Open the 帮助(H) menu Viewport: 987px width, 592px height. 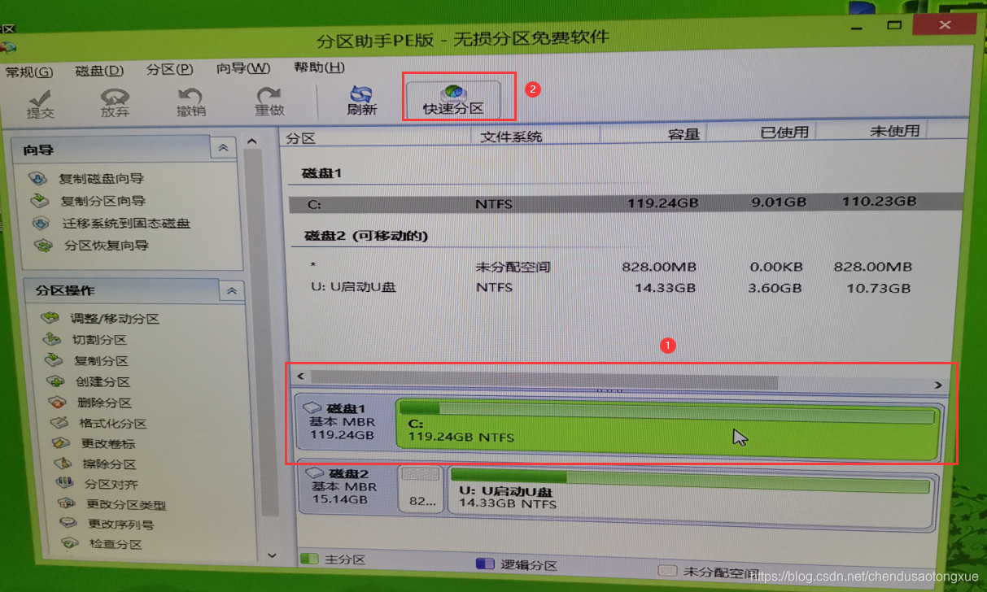[x=319, y=67]
